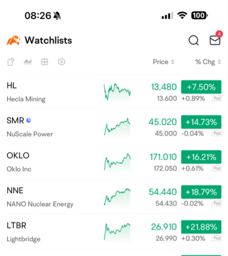Toggle the OKLO +16.21% change badge
This screenshot has width=228, height=256.
[201, 157]
